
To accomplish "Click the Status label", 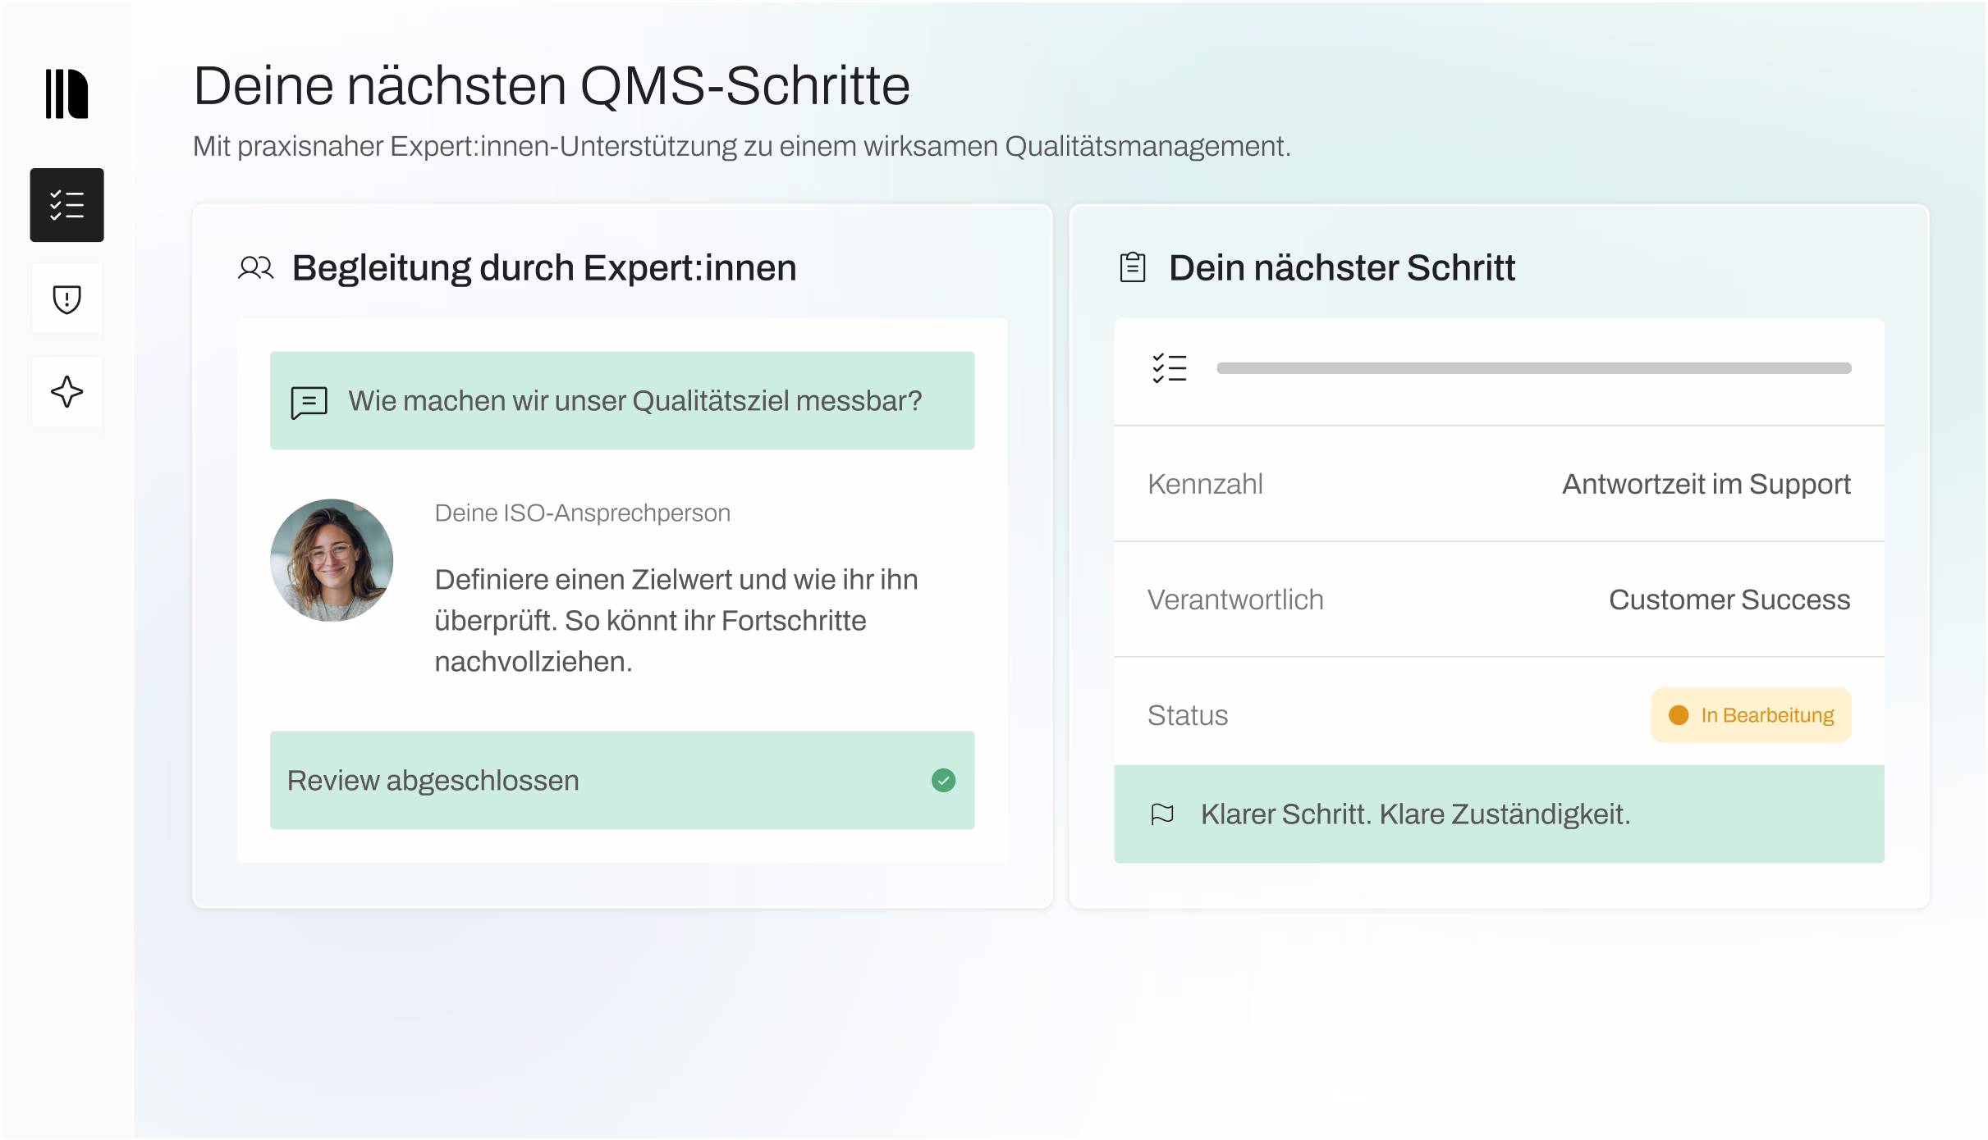I will [x=1188, y=715].
